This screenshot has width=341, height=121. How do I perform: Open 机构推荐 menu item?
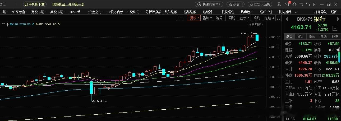285,12
